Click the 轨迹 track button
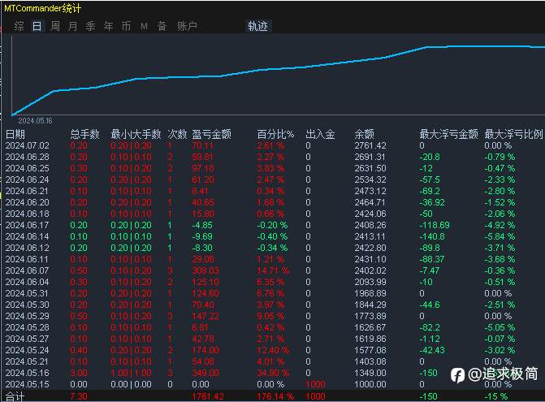Screen dimensions: 545x402 [x=257, y=26]
